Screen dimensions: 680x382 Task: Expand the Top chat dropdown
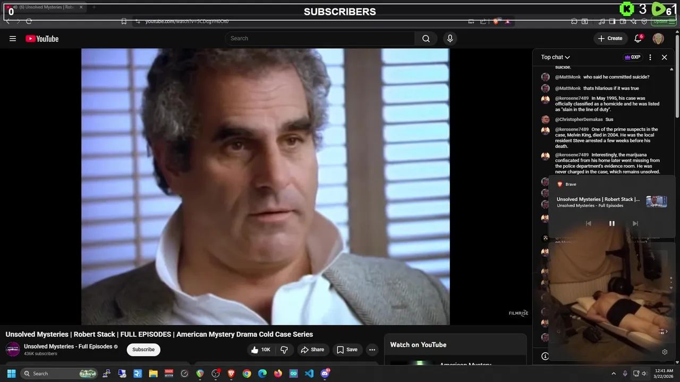pos(556,57)
